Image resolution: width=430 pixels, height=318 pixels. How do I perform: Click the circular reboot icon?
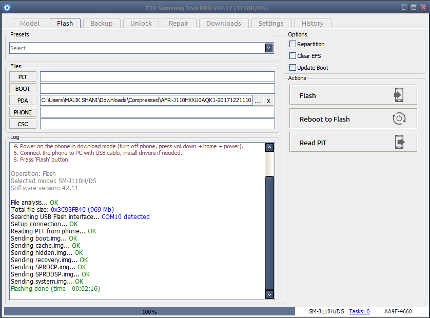[x=399, y=119]
